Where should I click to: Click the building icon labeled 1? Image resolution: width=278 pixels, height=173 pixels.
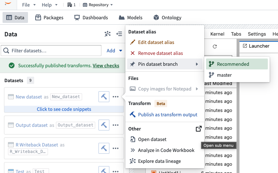72,5
